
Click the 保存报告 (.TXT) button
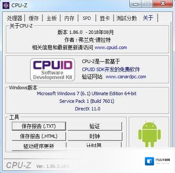(x=39, y=126)
